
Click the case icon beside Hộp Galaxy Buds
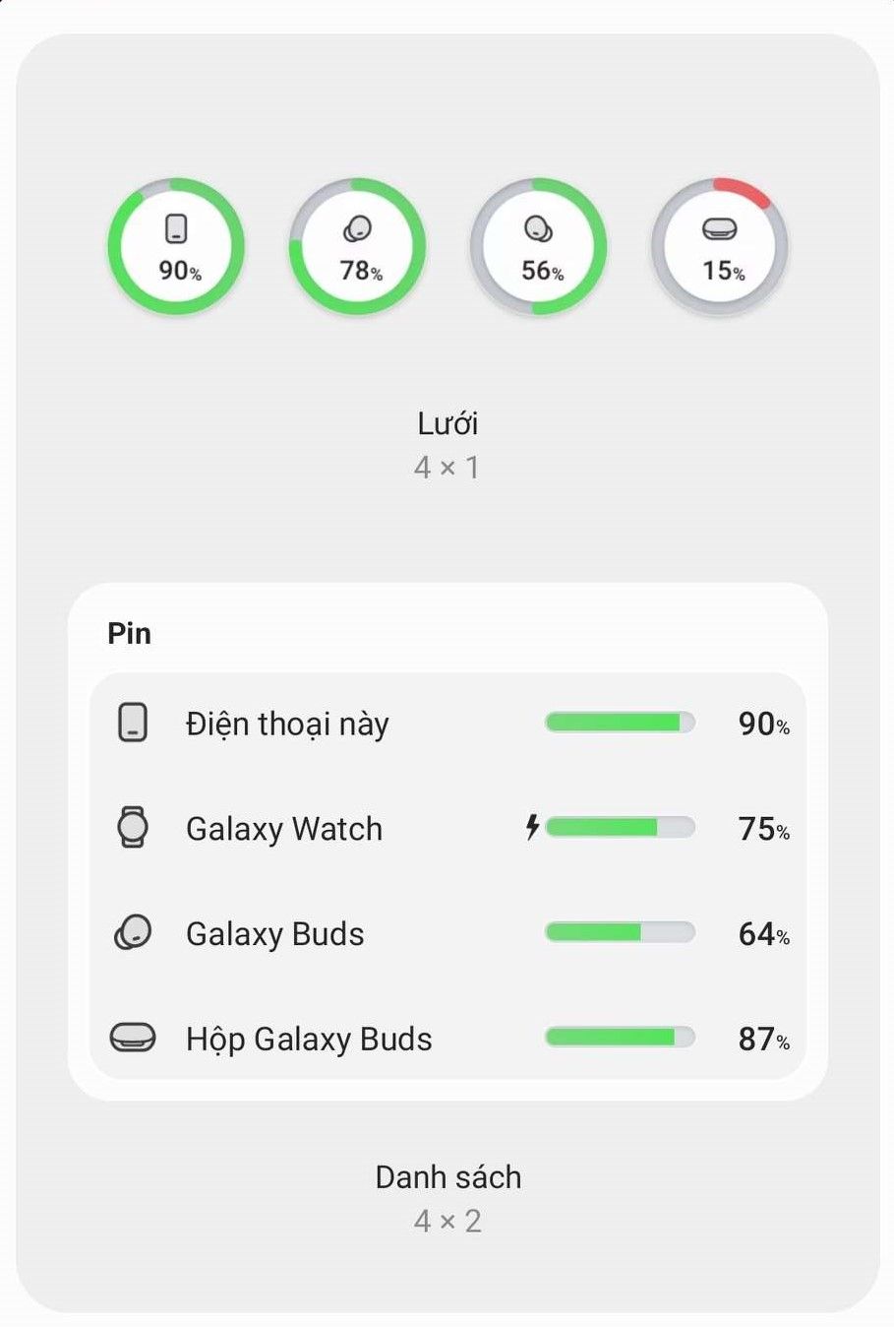click(x=133, y=1037)
